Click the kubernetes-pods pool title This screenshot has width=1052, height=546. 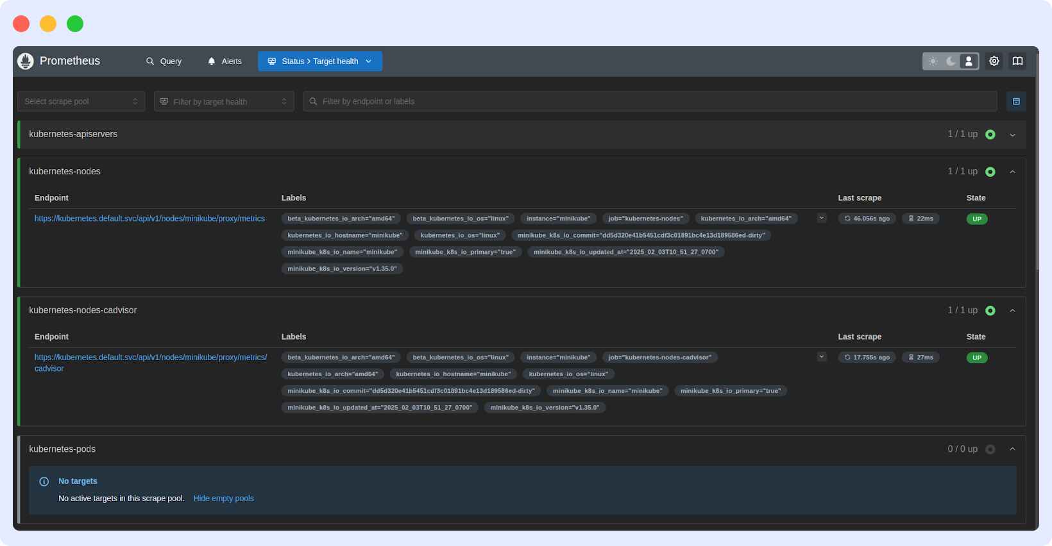pos(62,449)
